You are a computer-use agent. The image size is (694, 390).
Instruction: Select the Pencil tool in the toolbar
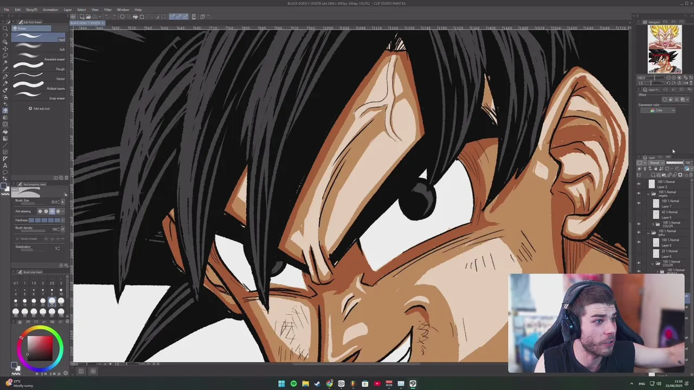pos(5,83)
